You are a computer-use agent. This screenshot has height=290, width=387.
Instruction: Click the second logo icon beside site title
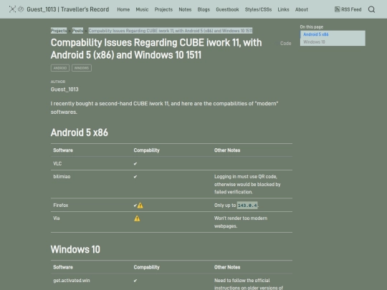coord(21,9)
